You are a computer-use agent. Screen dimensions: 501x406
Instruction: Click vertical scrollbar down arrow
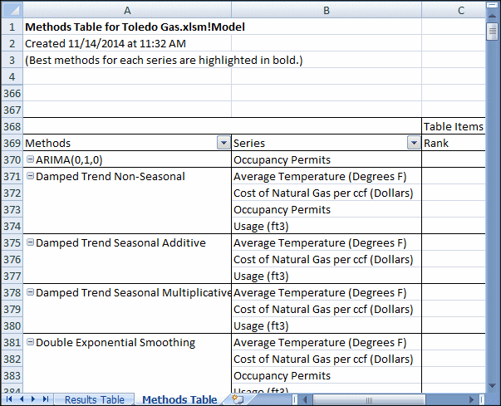(493, 386)
